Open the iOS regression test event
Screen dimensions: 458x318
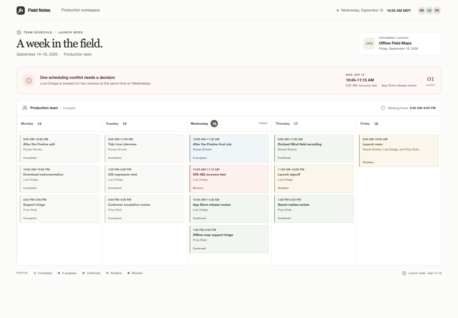(x=144, y=179)
